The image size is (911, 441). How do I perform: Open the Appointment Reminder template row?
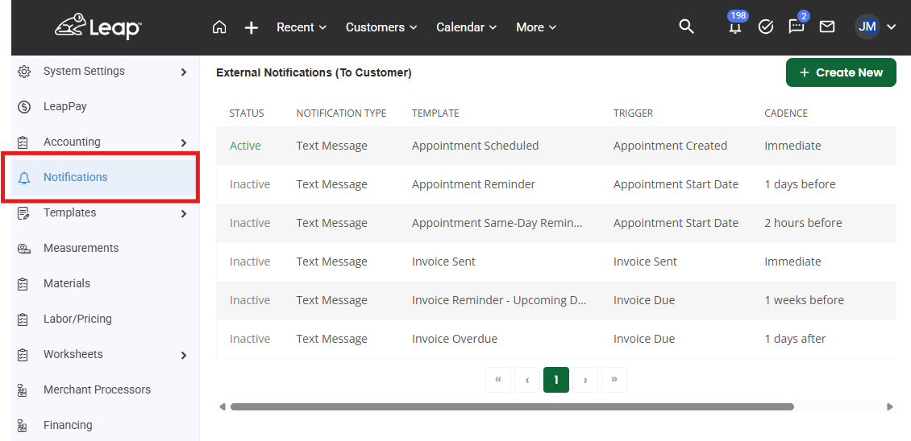556,184
